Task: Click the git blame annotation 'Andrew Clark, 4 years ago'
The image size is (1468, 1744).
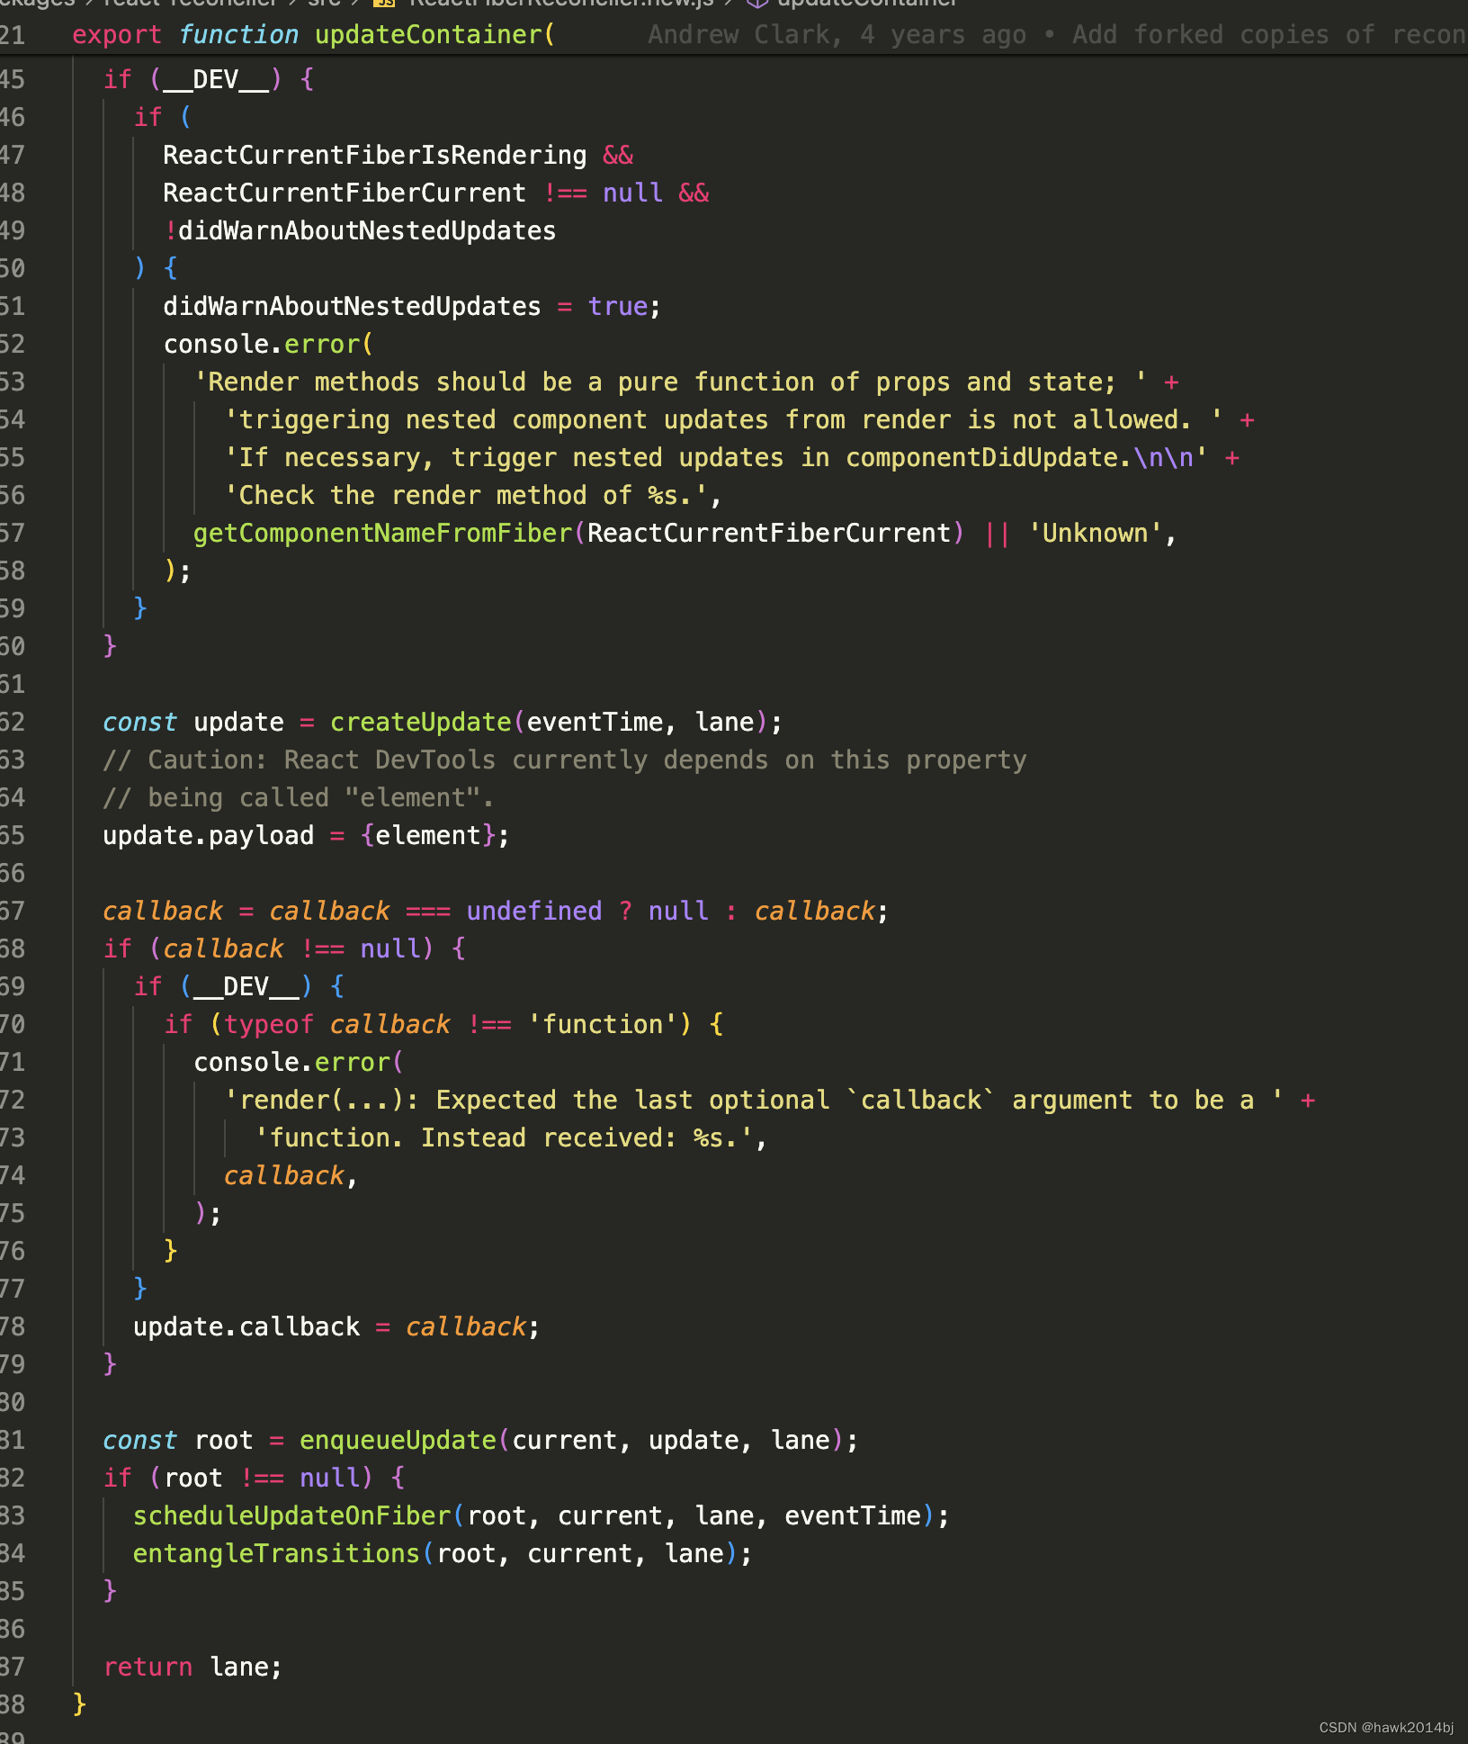Action: pos(837,35)
